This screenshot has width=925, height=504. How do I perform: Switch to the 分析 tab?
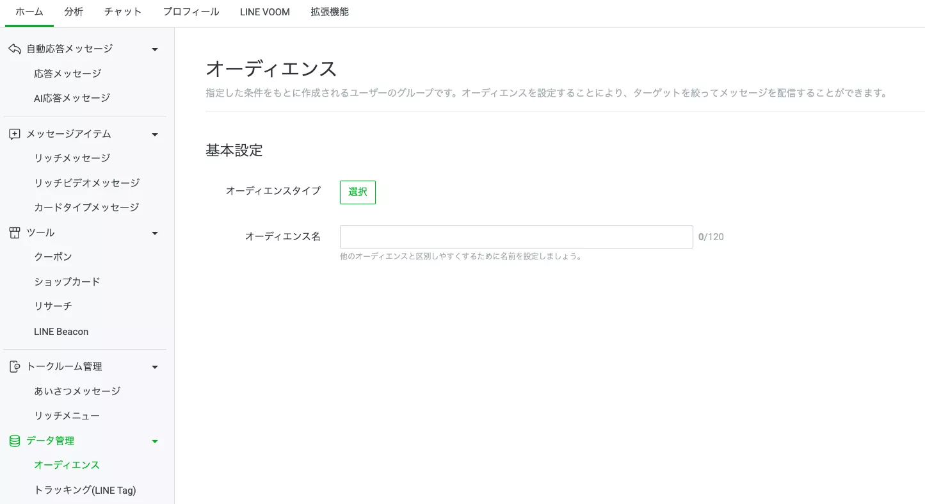coord(74,12)
